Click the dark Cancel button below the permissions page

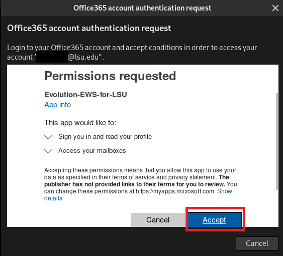(257, 243)
